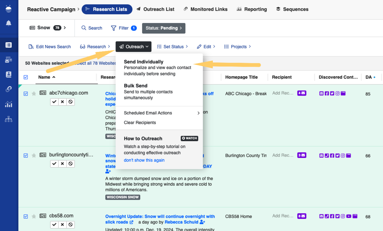Click the "don't show this again" link

tap(144, 160)
